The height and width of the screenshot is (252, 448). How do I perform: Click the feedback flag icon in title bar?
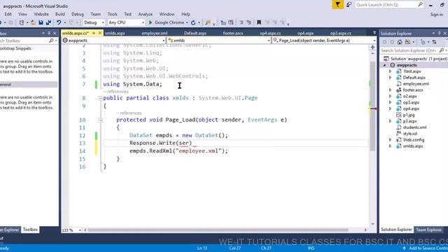pos(337,5)
